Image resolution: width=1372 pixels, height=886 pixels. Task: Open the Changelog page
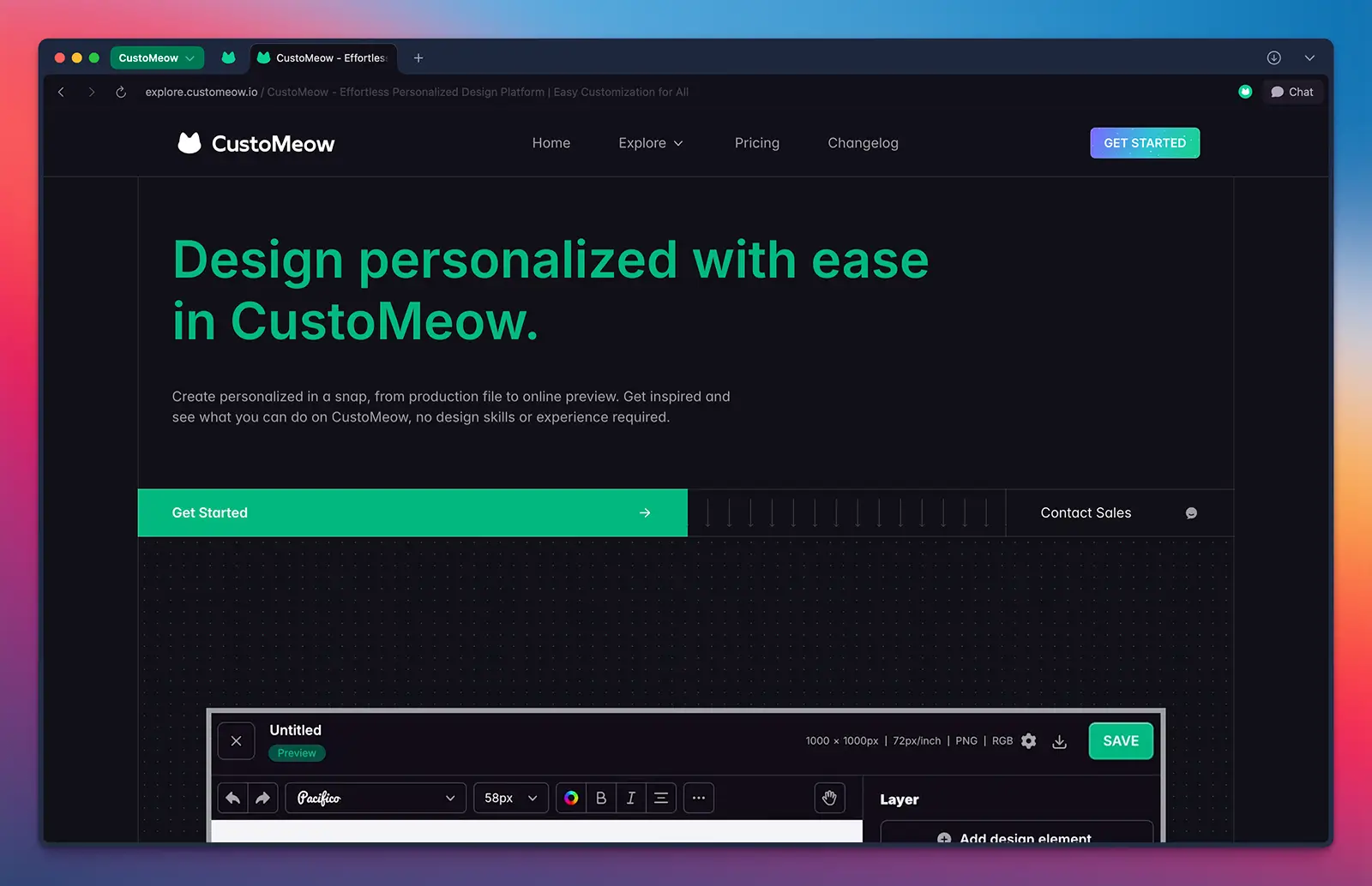point(863,143)
